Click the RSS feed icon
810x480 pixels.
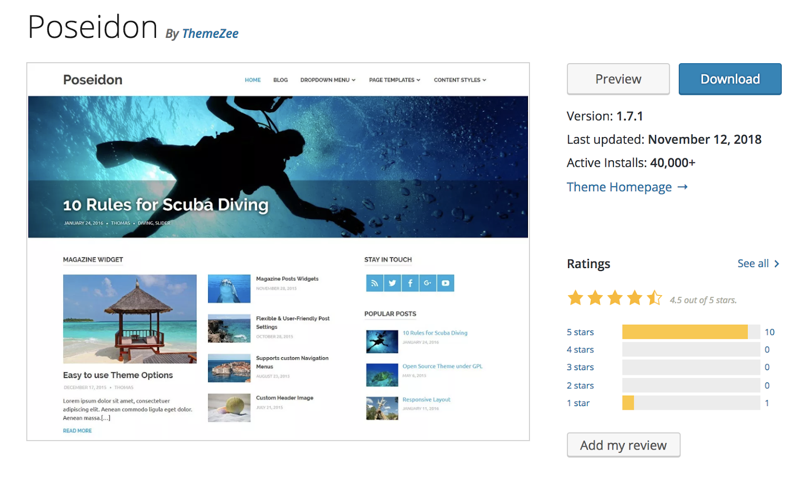click(x=375, y=283)
